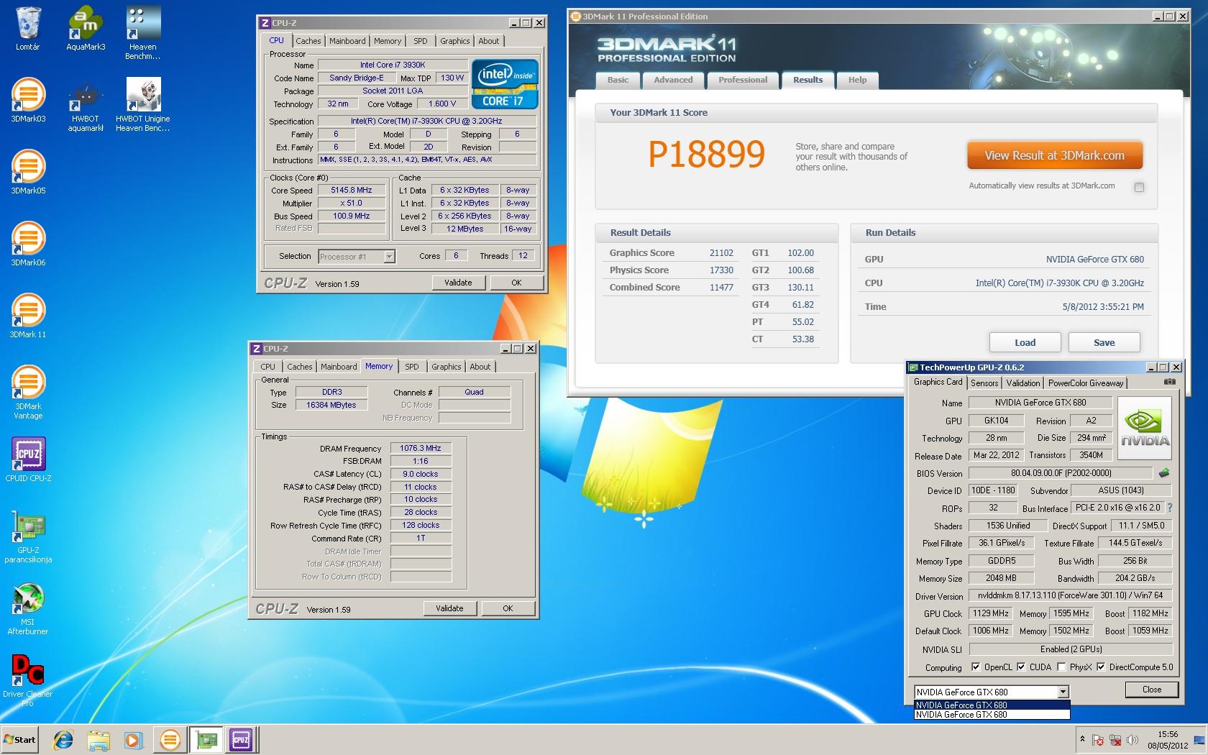Screen dimensions: 1208x755
Task: Toggle the DirectCompute 5.0 checkbox
Action: [x=1101, y=667]
